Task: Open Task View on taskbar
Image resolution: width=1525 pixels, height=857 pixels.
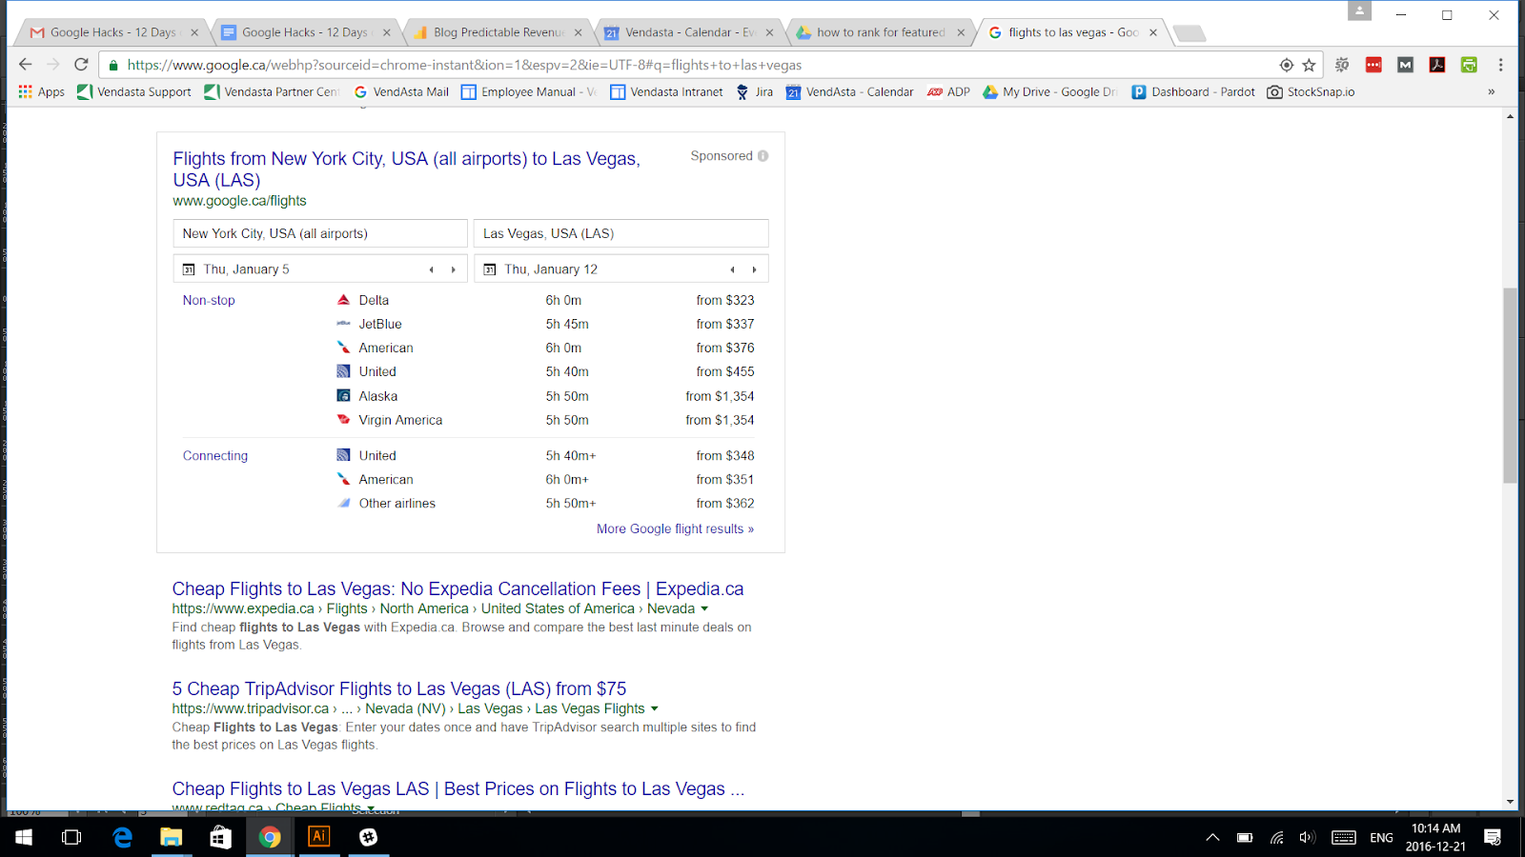Action: tap(71, 837)
